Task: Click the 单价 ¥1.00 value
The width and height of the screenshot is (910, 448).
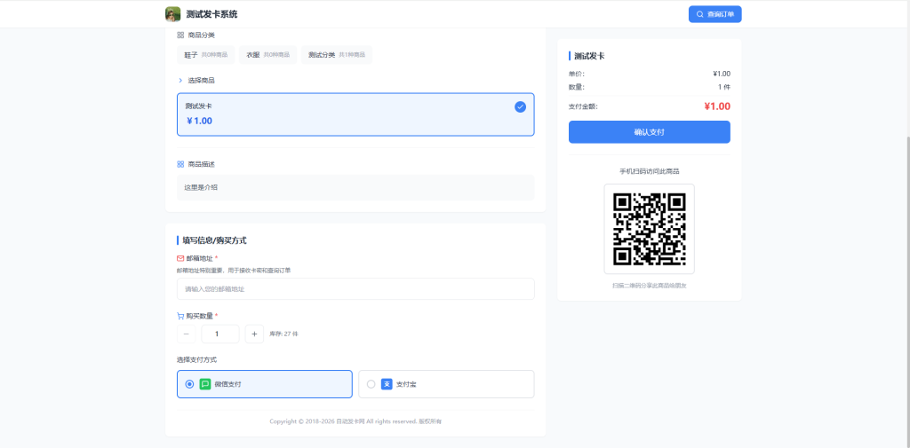Action: point(722,74)
